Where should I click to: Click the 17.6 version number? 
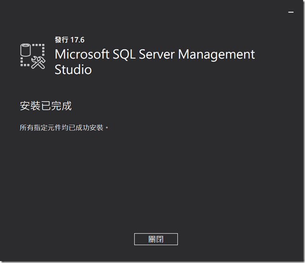(x=77, y=40)
